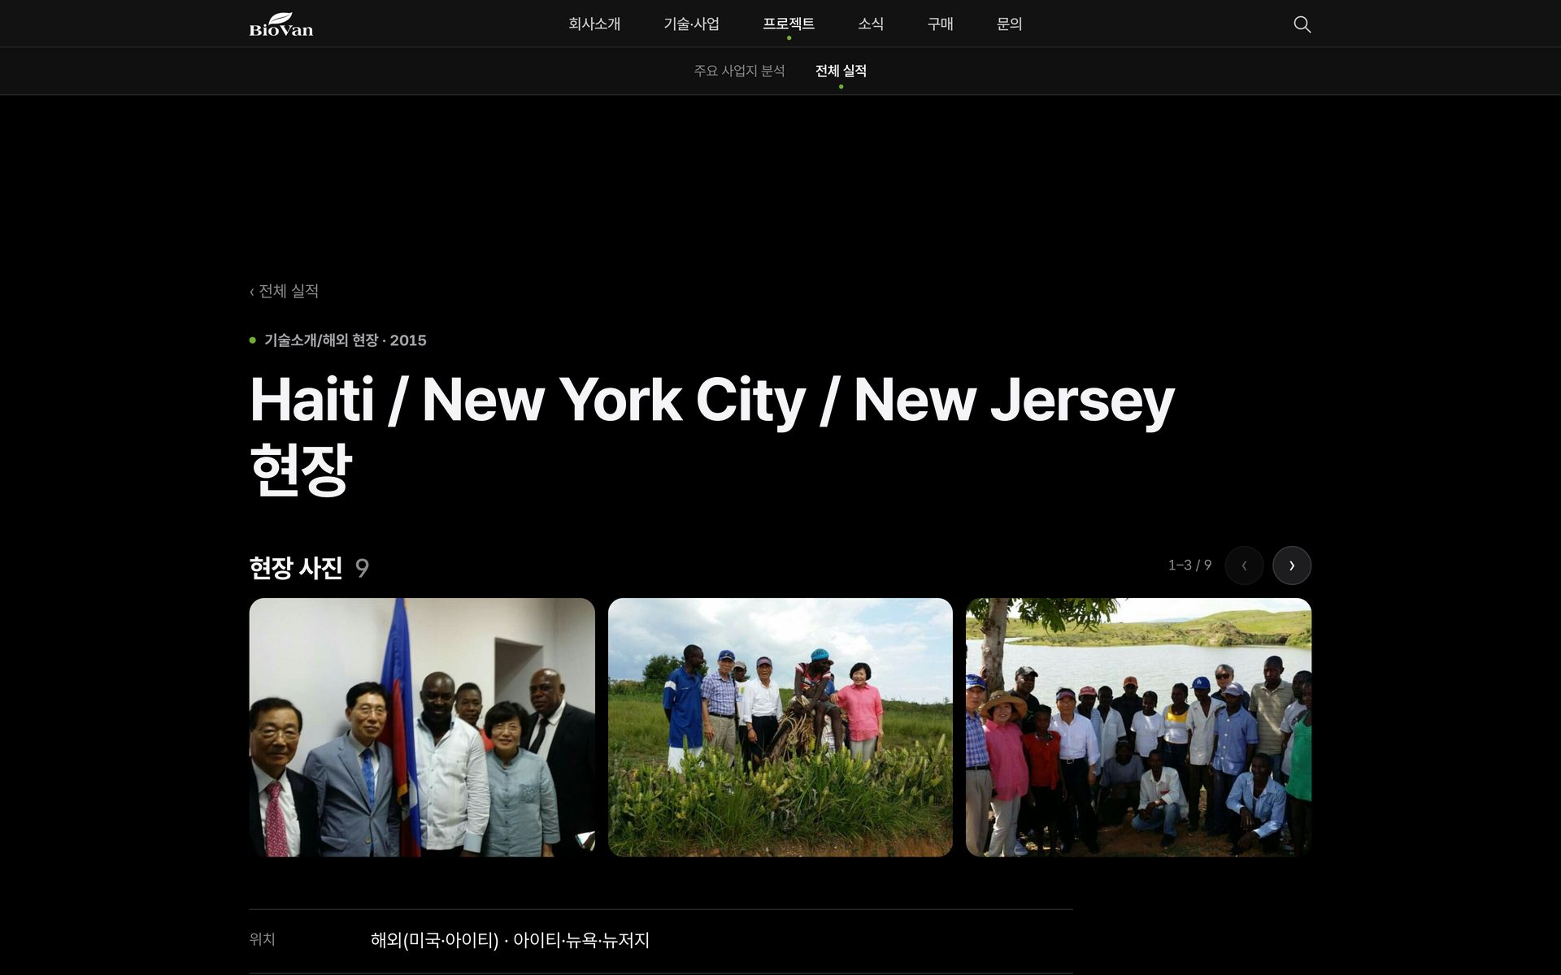Switch to 주요 사업지 분석 tab

click(x=739, y=71)
